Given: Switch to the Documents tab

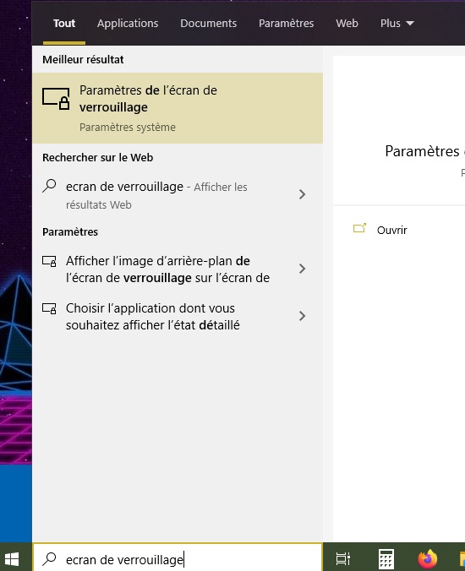Looking at the screenshot, I should point(209,24).
